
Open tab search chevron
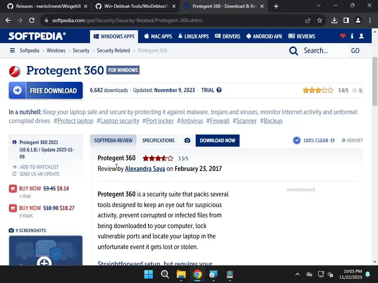(x=319, y=5)
